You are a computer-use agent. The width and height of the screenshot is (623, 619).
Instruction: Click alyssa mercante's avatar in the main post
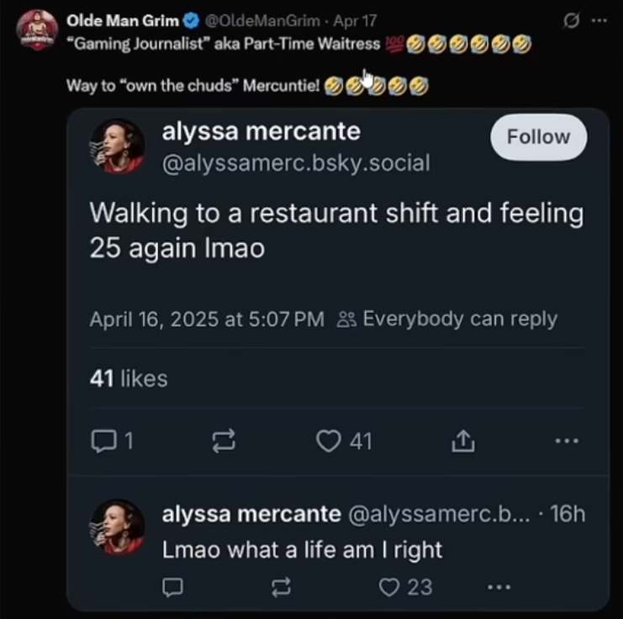117,145
